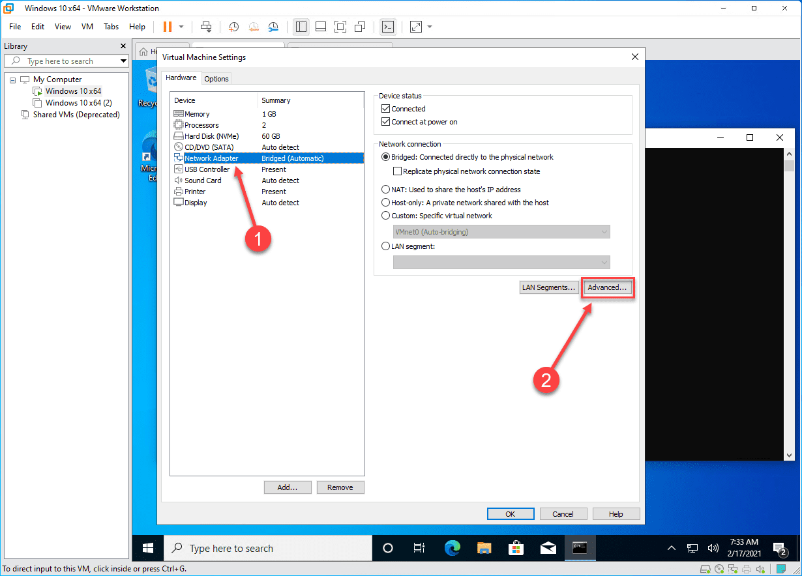Image resolution: width=802 pixels, height=576 pixels.
Task: Select the NAT network connection option
Action: point(385,190)
